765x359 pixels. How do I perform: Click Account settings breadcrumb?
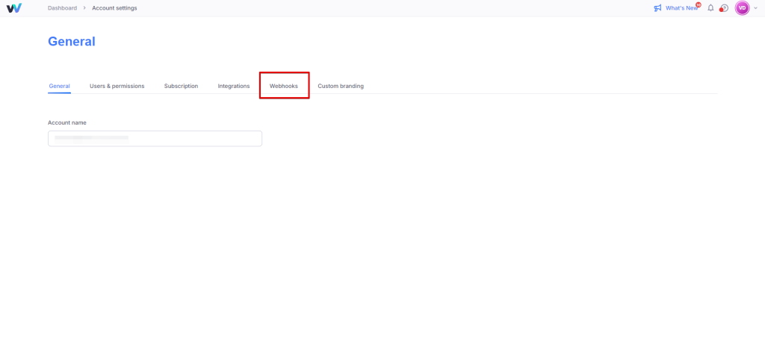(x=114, y=8)
